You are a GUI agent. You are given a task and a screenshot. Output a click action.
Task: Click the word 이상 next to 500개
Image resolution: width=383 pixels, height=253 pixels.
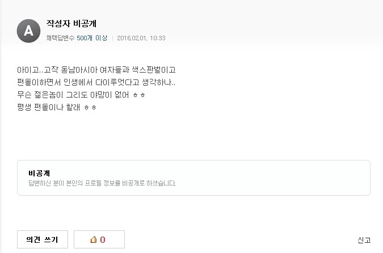[x=100, y=38]
